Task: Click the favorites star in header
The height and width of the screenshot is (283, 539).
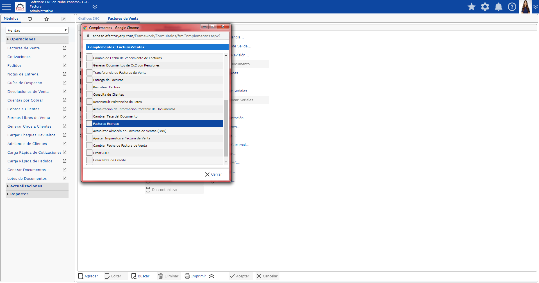Action: click(x=471, y=7)
